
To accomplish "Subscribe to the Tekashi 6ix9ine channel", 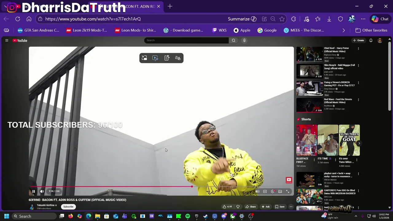I will click(68, 207).
